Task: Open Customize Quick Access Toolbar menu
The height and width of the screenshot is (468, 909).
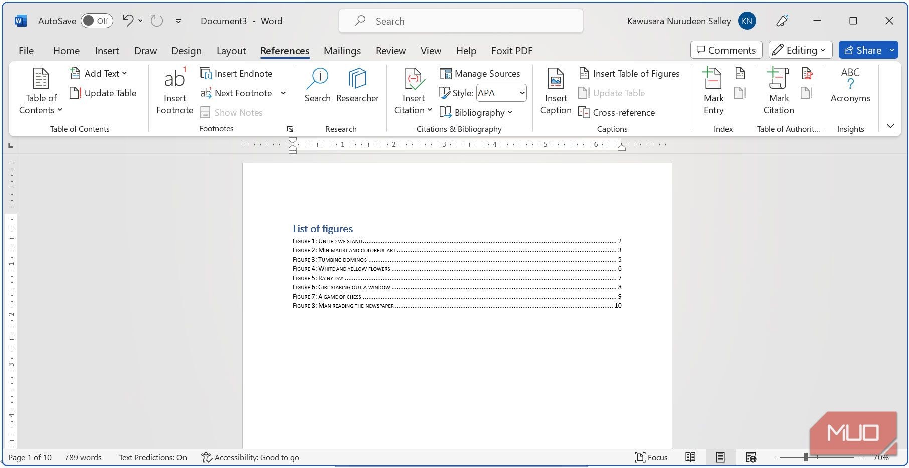Action: pos(178,21)
